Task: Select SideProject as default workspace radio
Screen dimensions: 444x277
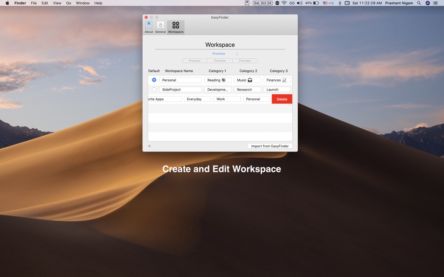Action: point(154,90)
